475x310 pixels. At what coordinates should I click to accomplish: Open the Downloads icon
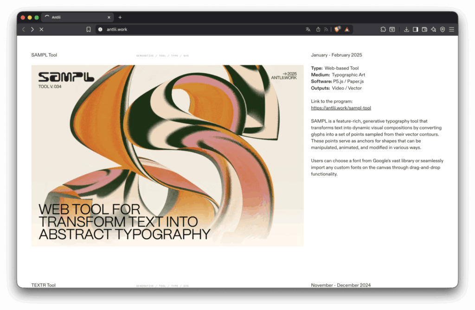pos(406,29)
